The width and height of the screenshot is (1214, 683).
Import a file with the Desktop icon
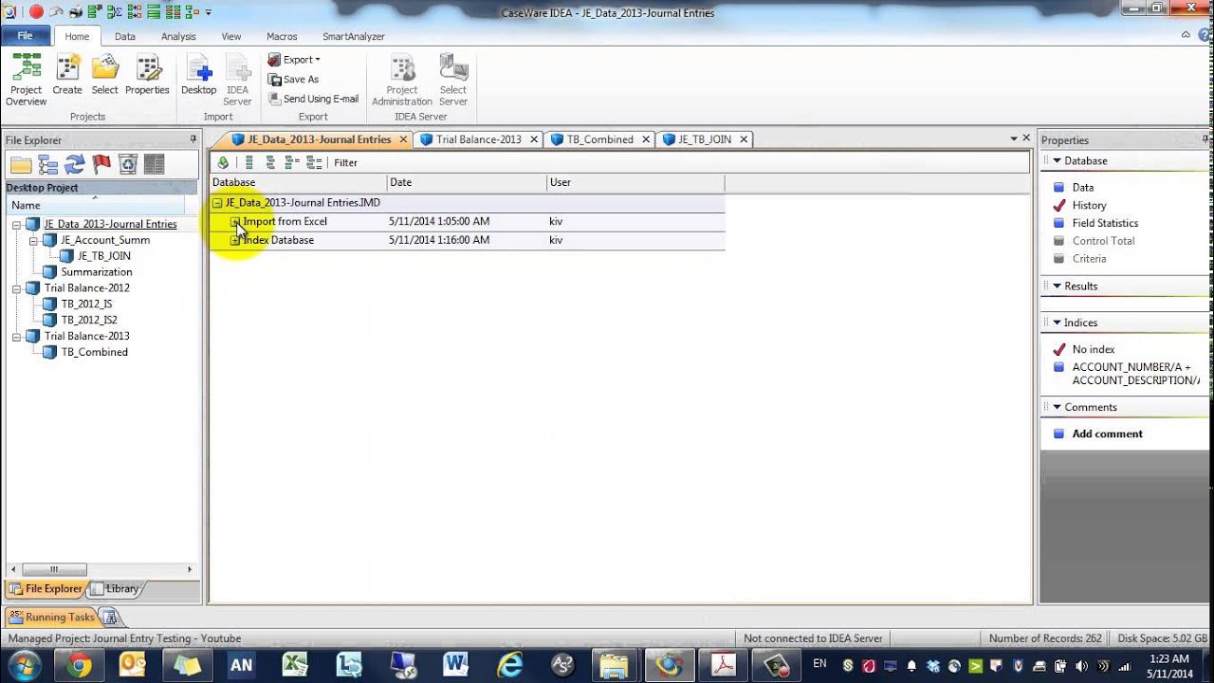click(199, 76)
